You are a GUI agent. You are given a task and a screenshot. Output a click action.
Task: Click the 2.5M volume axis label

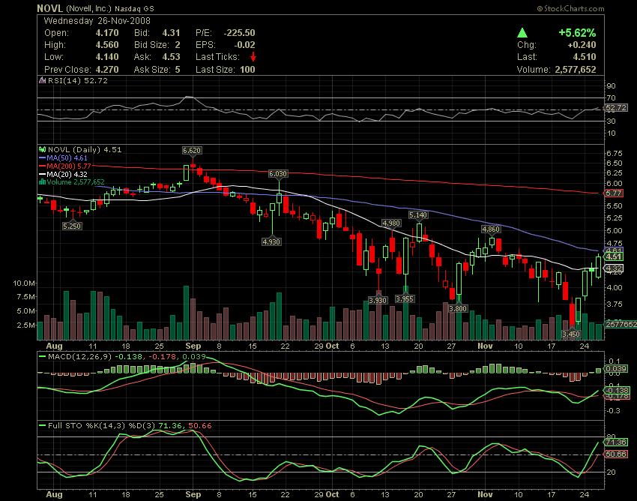pyautogui.click(x=25, y=325)
